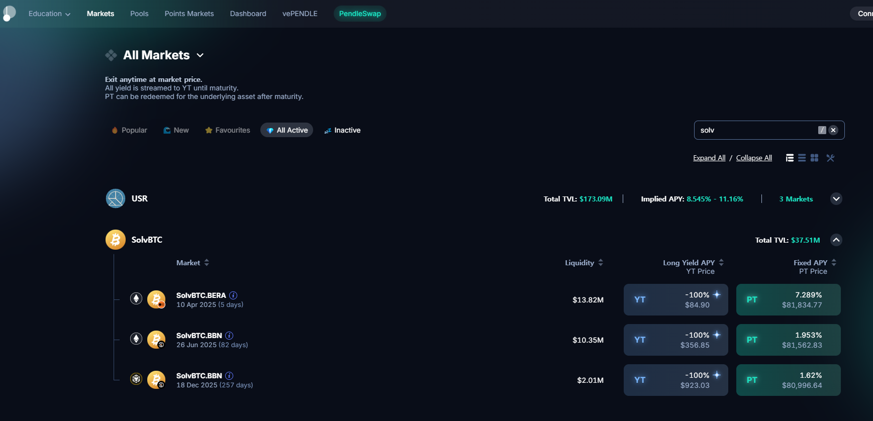873x421 pixels.
Task: Open info icon for SolvBTC.BBN 26 Jun
Action: [x=229, y=336]
